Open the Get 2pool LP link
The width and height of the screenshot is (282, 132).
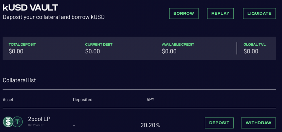tap(36, 125)
